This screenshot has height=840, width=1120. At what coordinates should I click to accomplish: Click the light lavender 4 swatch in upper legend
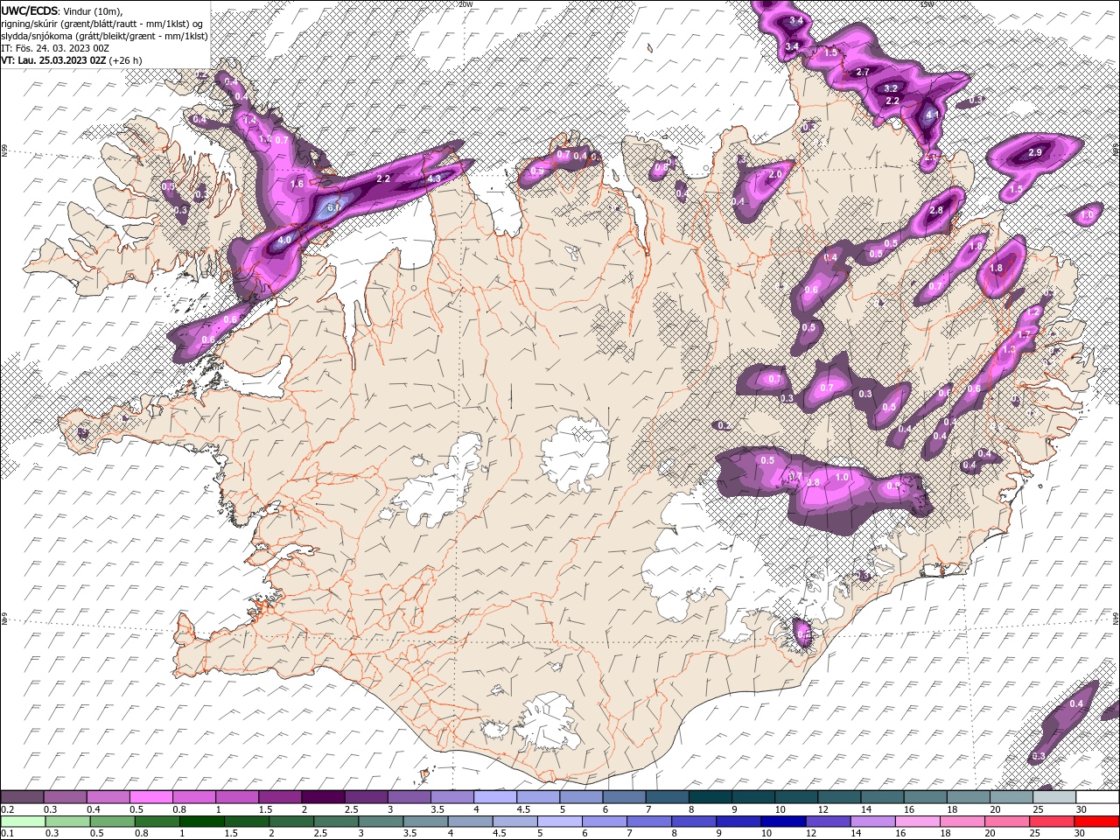(495, 797)
